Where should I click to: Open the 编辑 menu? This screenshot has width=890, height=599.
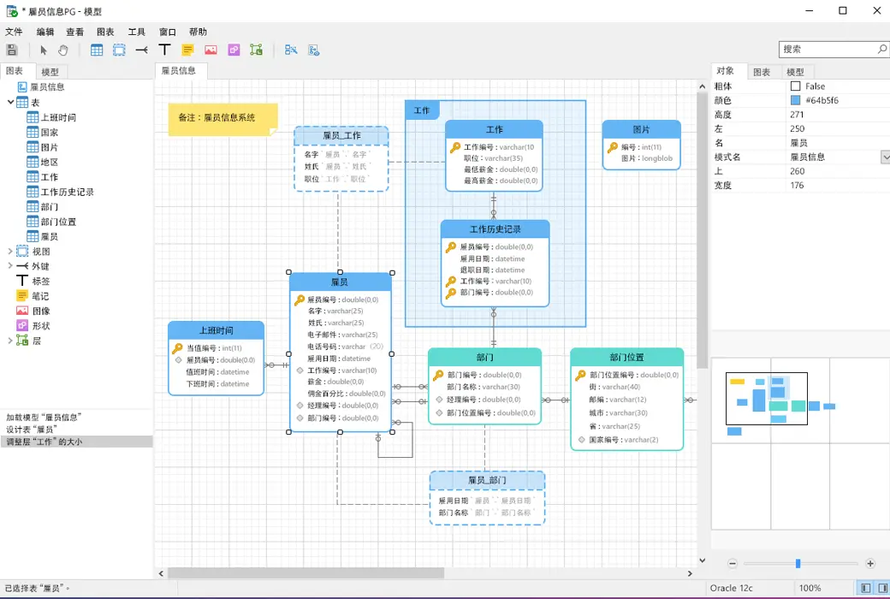coord(44,32)
